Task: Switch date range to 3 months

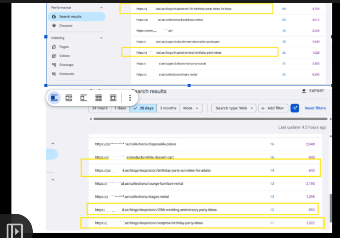Action: coord(168,108)
